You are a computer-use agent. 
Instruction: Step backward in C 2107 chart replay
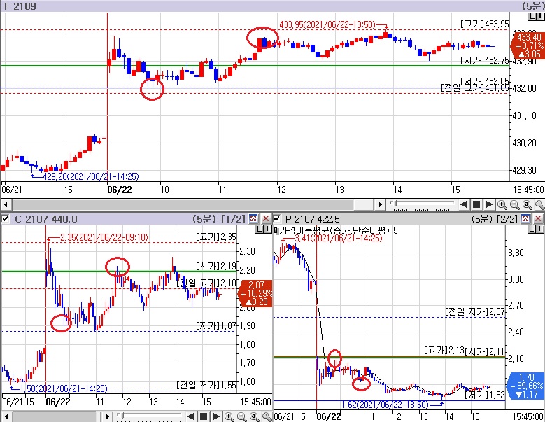(191, 416)
